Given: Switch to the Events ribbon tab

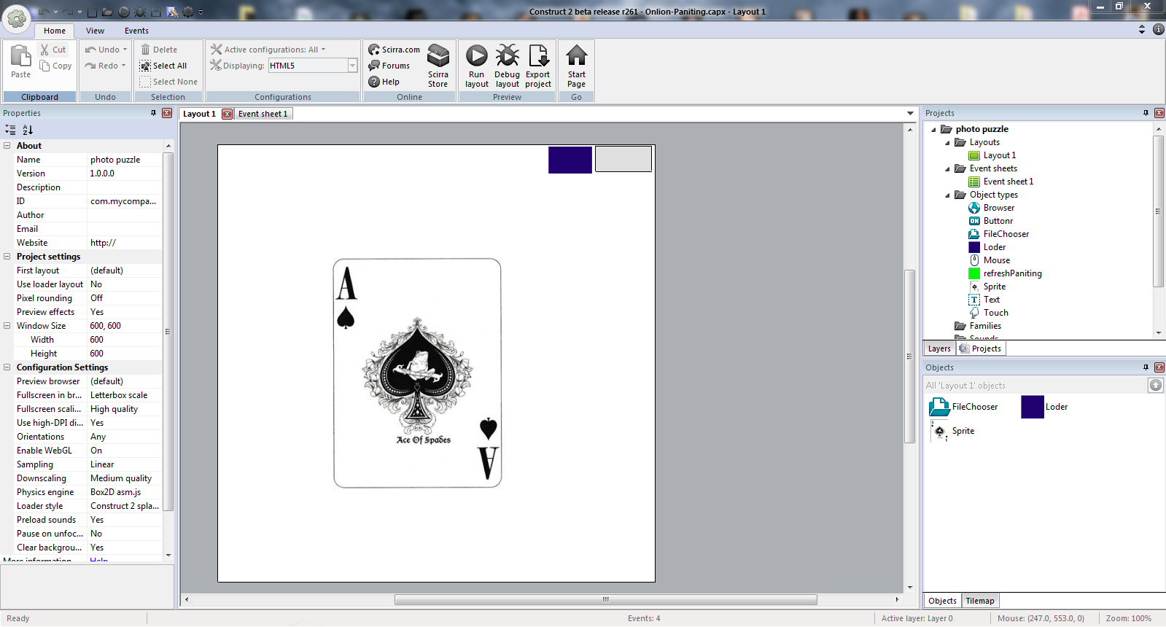Looking at the screenshot, I should click(136, 31).
